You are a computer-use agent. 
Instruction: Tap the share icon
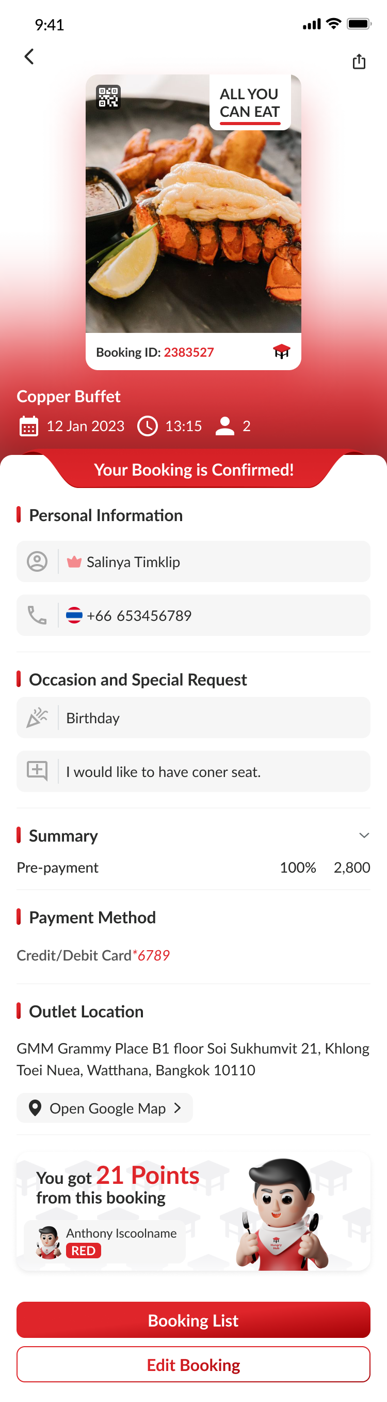tap(359, 62)
